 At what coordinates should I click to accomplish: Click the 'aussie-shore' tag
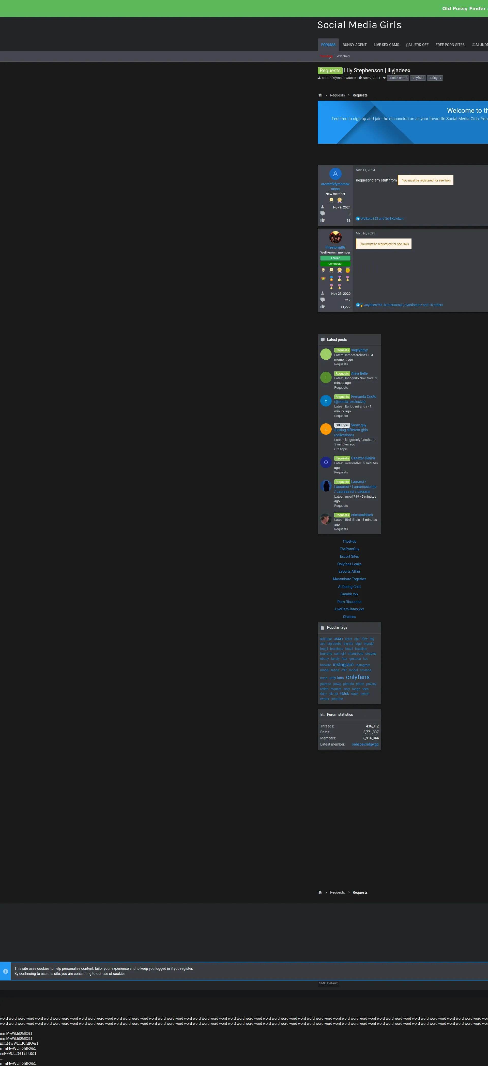pyautogui.click(x=398, y=78)
